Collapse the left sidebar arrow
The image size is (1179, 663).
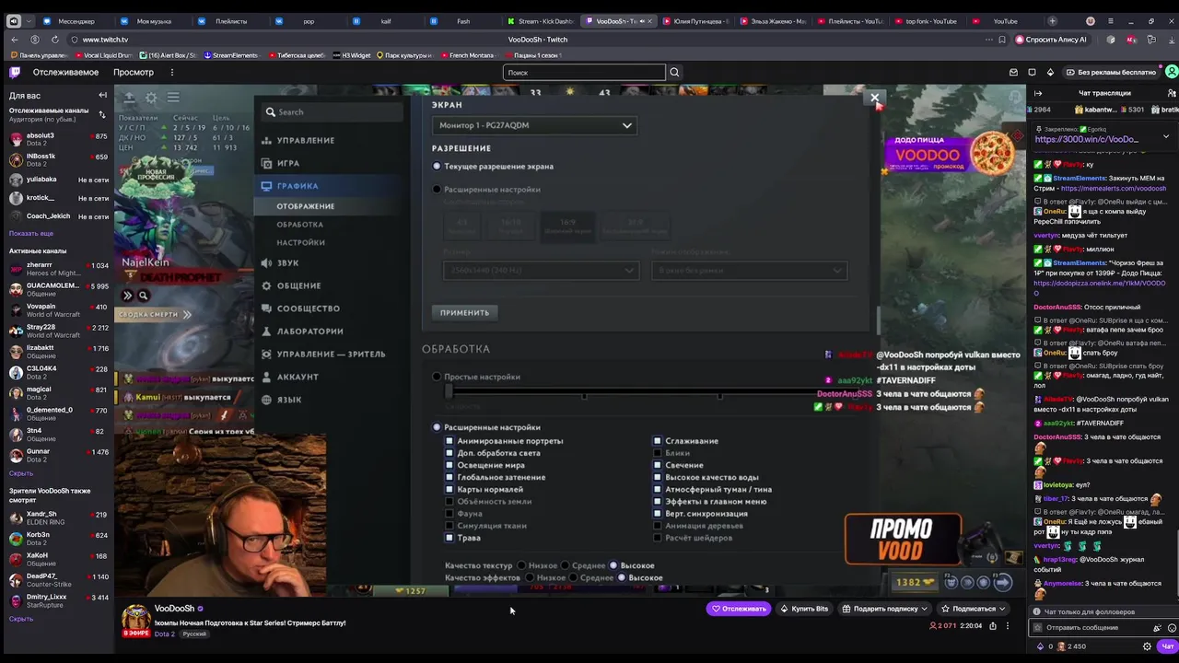point(102,95)
